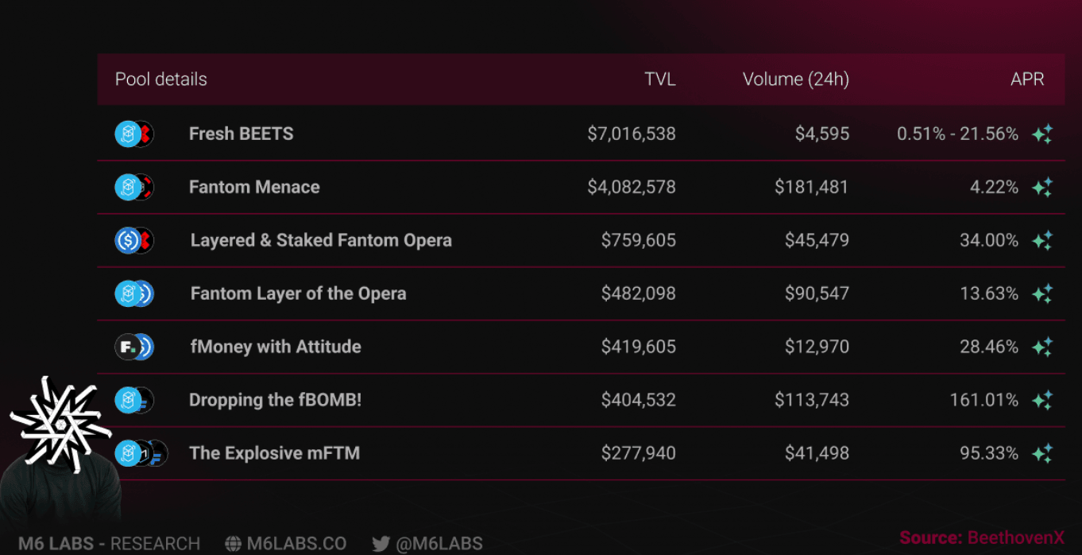Click the @M6LABS Twitter handle

438,544
